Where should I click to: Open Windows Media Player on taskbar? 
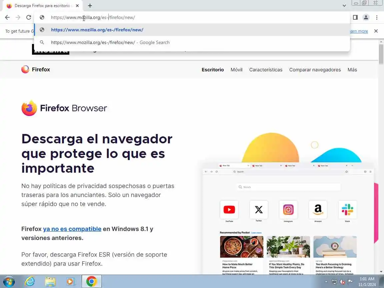[70, 282]
